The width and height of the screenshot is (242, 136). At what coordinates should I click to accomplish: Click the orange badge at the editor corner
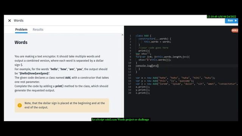point(234,30)
